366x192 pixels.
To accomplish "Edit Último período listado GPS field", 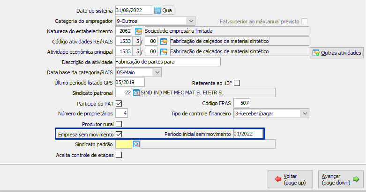I will [130, 82].
